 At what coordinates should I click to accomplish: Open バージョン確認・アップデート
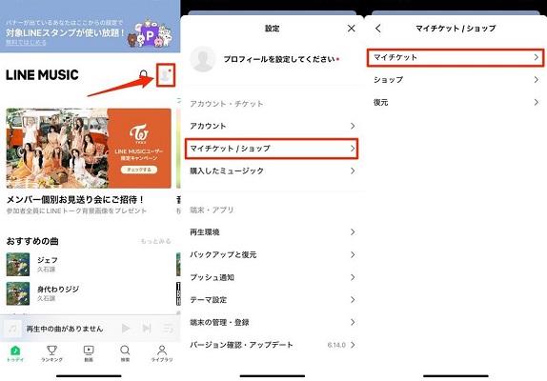pyautogui.click(x=273, y=345)
